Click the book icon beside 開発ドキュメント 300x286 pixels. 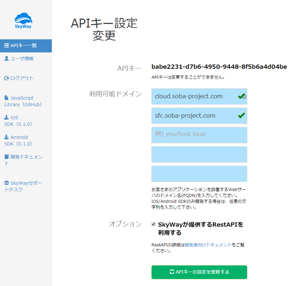(7, 156)
